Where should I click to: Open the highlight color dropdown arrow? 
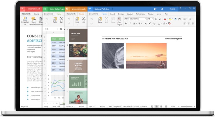[172, 19]
